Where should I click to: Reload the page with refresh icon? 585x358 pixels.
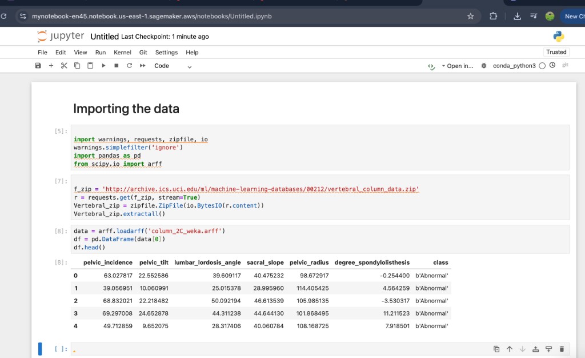pyautogui.click(x=4, y=16)
